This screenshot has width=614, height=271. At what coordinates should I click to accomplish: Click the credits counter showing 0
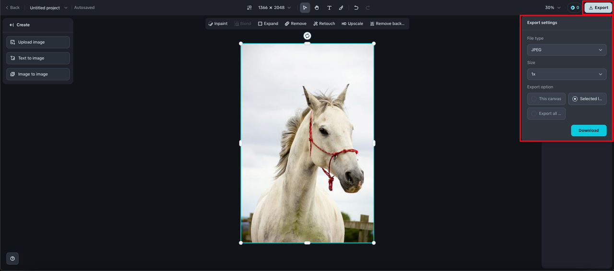[575, 8]
